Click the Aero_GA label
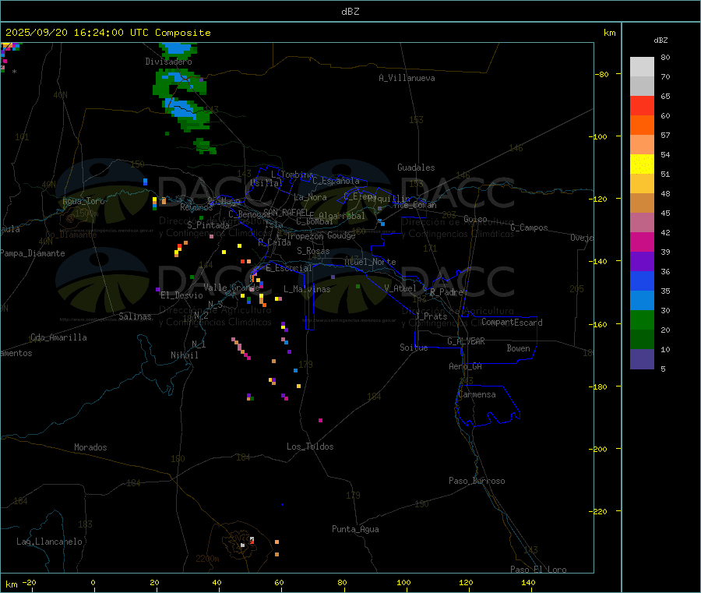 [x=465, y=366]
